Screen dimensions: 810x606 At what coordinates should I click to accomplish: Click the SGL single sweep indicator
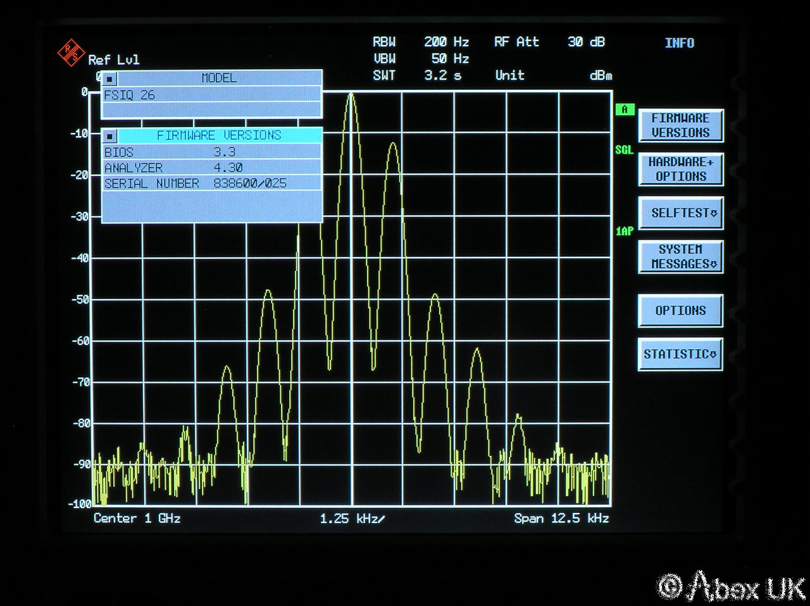coord(624,150)
